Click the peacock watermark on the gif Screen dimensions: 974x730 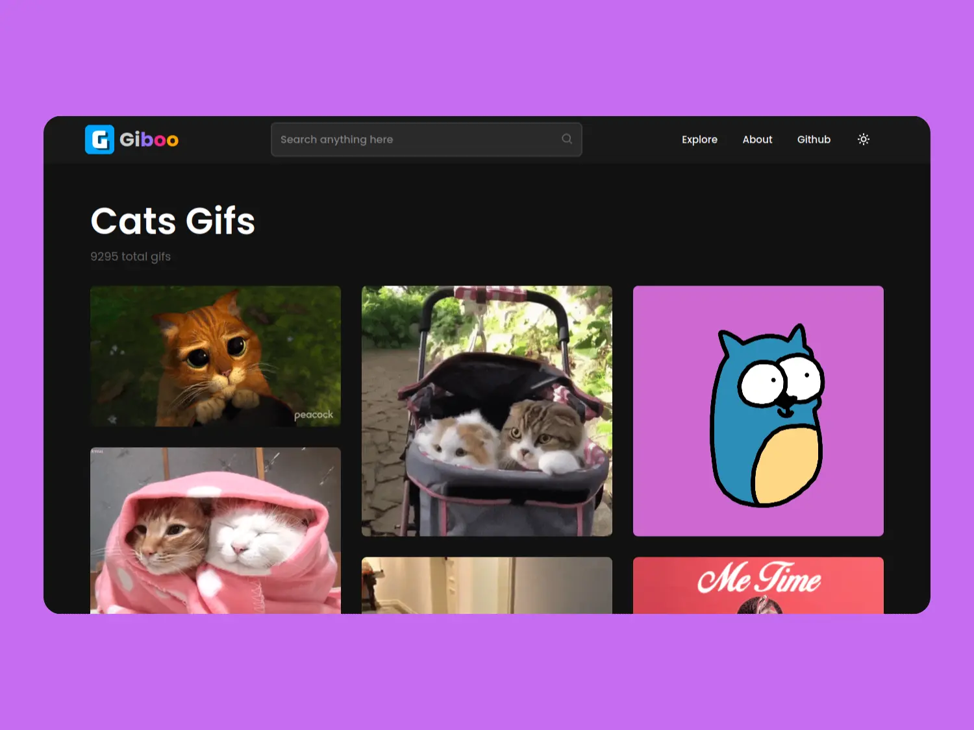[x=313, y=415]
